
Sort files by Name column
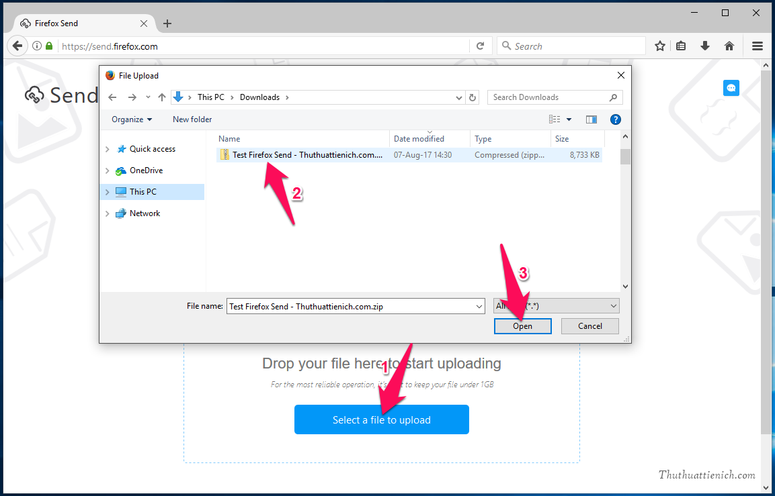tap(302, 139)
